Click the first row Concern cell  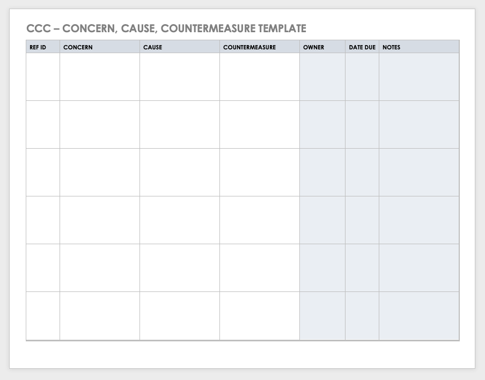pos(100,77)
